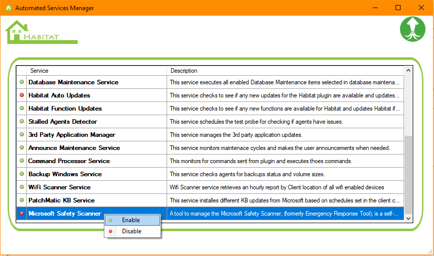Click status dot for Backup Windows Service
Viewport: 434px width, 256px height.
tap(22, 174)
